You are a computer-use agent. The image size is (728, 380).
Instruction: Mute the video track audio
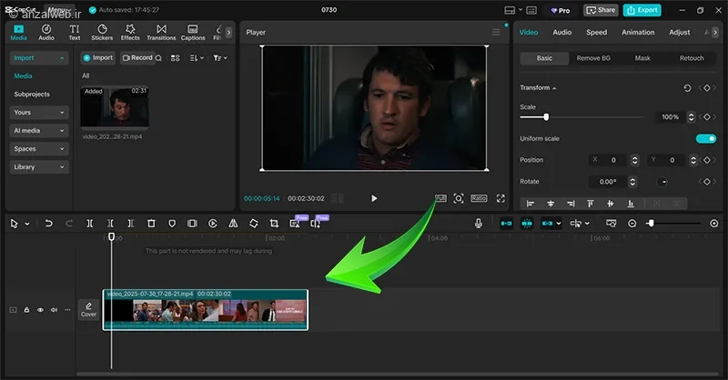point(54,310)
